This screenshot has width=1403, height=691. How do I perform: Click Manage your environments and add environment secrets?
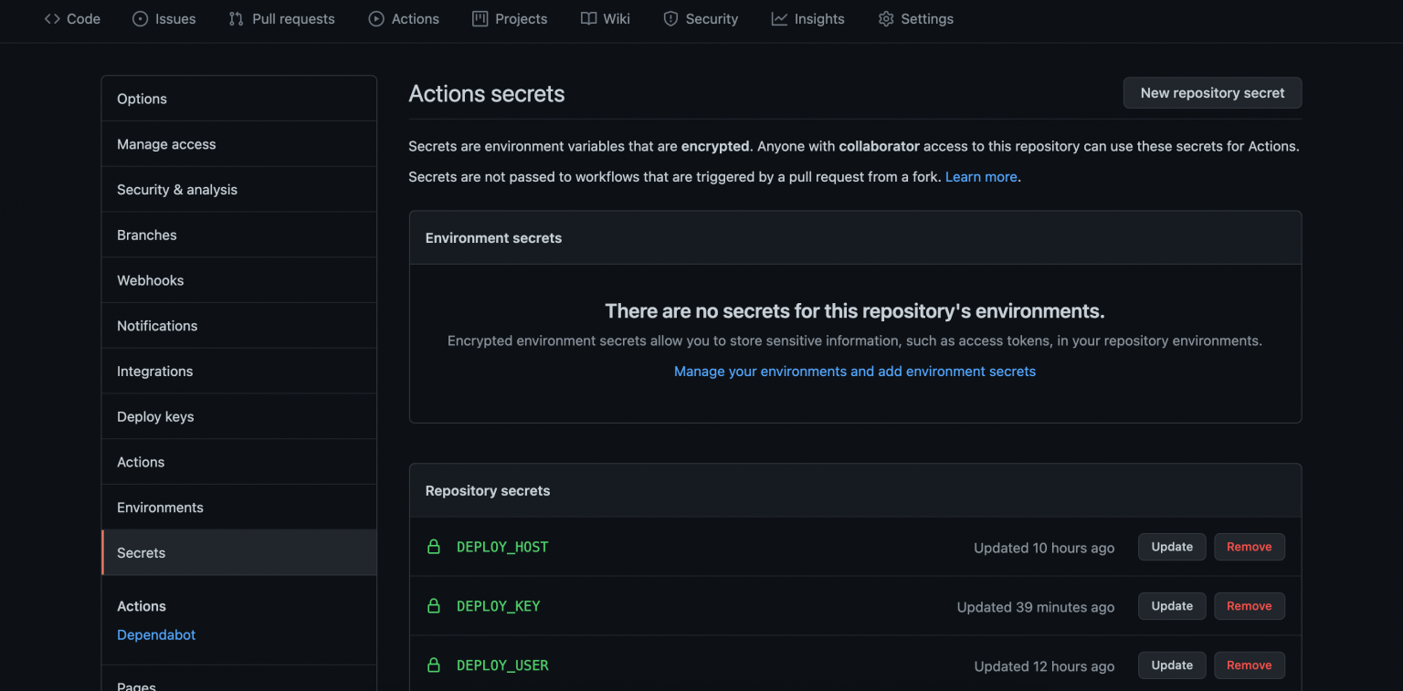coord(854,371)
